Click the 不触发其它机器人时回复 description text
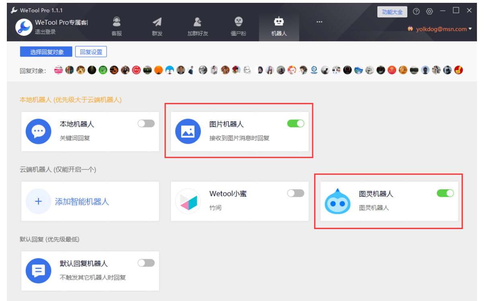This screenshot has height=301, width=487. [93, 277]
